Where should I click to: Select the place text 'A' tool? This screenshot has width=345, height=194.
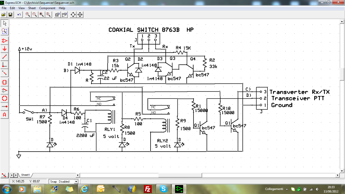[x=4, y=115]
